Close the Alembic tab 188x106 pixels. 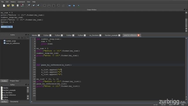click(x=39, y=35)
